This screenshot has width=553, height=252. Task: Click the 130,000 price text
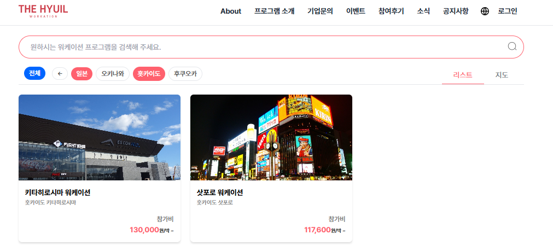coord(144,230)
